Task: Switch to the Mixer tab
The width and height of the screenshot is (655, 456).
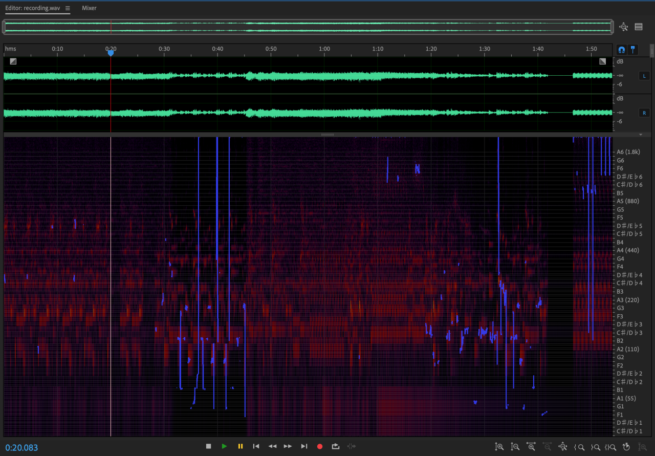Action: point(89,8)
